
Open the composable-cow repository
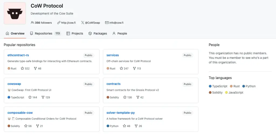tap(20, 113)
